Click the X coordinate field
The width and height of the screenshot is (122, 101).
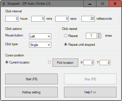point(89,62)
